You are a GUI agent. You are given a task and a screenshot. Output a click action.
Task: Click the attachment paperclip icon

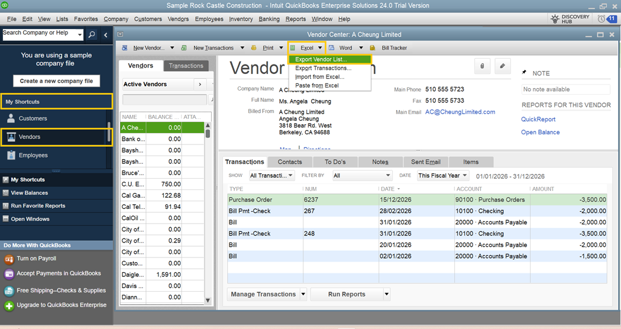coord(482,66)
